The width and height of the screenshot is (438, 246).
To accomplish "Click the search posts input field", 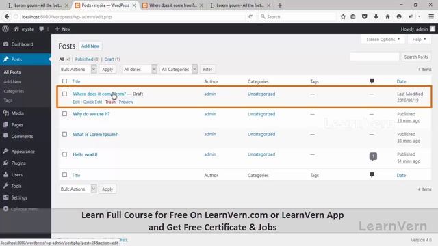I will pos(374,57).
